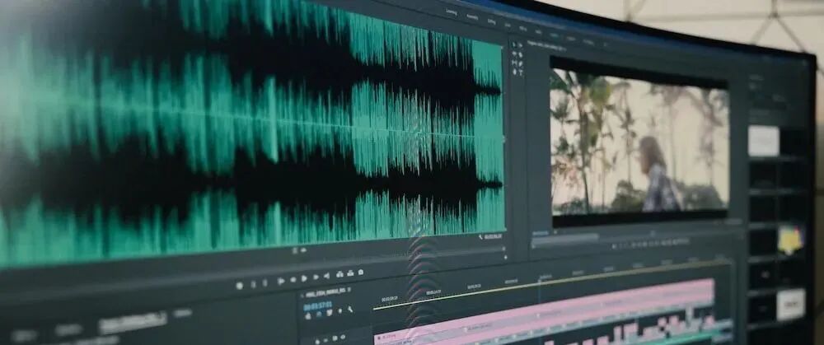Click Export Frame camera icon in Source Monitor
Screen dimensions: 824x345
tap(361, 272)
